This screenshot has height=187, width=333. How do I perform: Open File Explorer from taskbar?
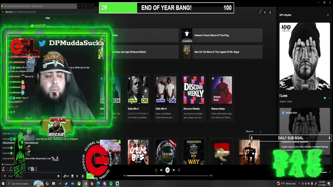pos(54,184)
